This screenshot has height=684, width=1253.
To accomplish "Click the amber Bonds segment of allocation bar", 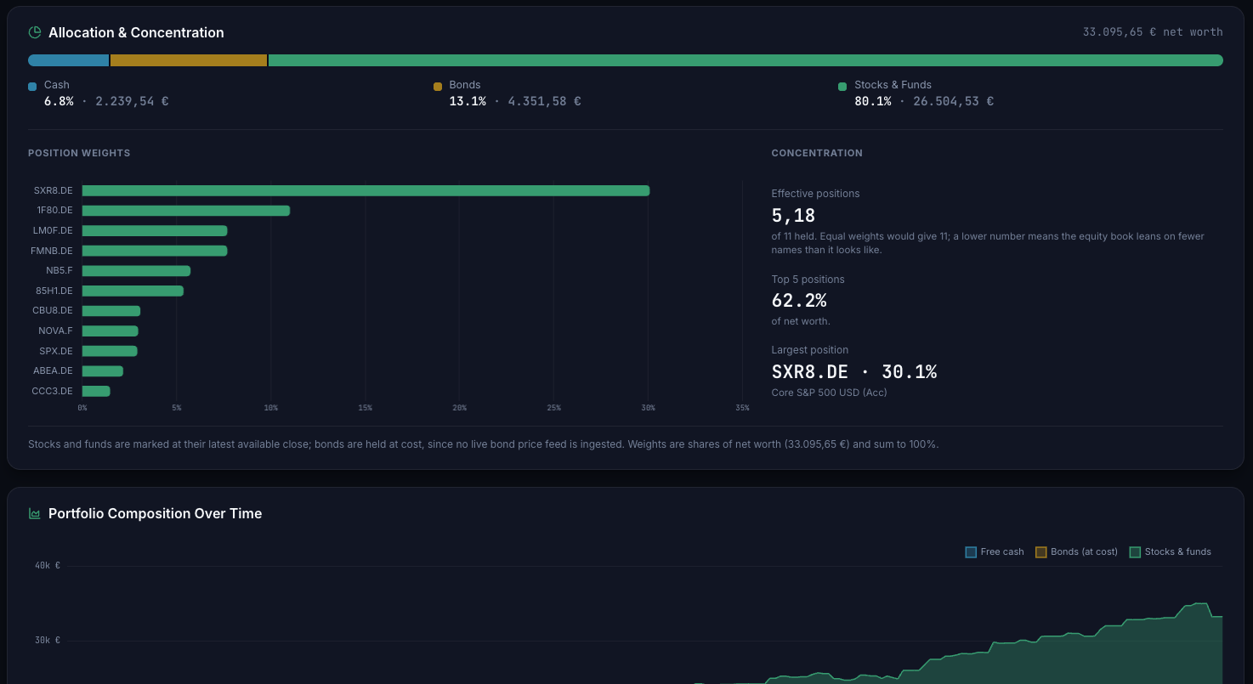I will pyautogui.click(x=189, y=60).
